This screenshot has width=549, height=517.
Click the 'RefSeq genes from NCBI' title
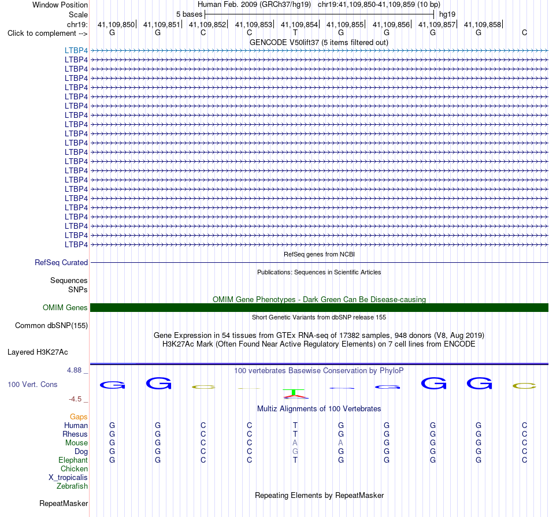319,254
